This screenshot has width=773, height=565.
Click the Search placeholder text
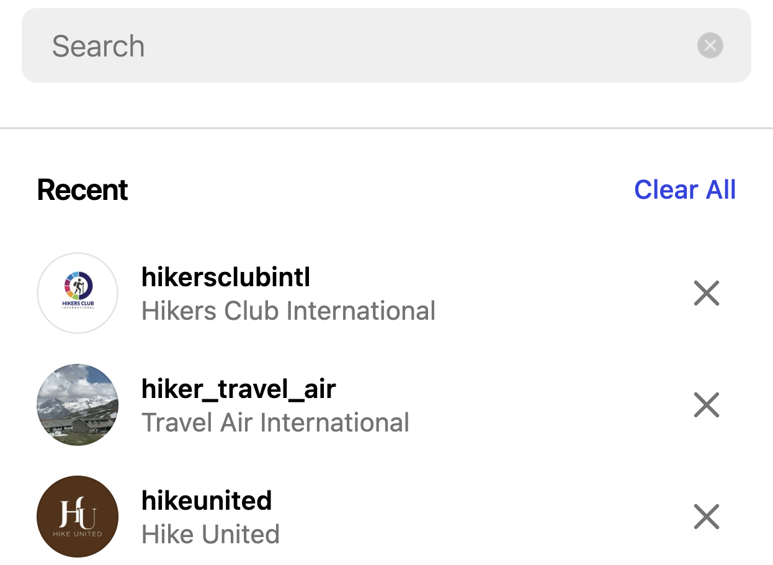98,46
